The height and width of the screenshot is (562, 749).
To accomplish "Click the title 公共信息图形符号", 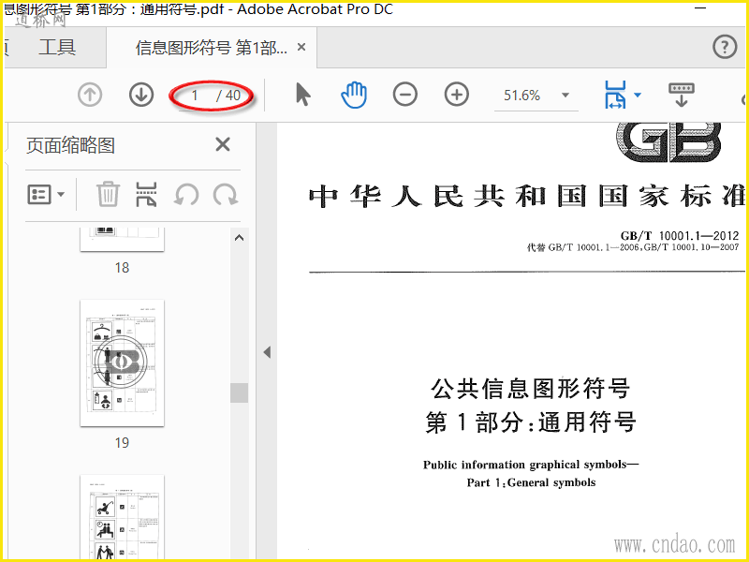I will point(531,389).
